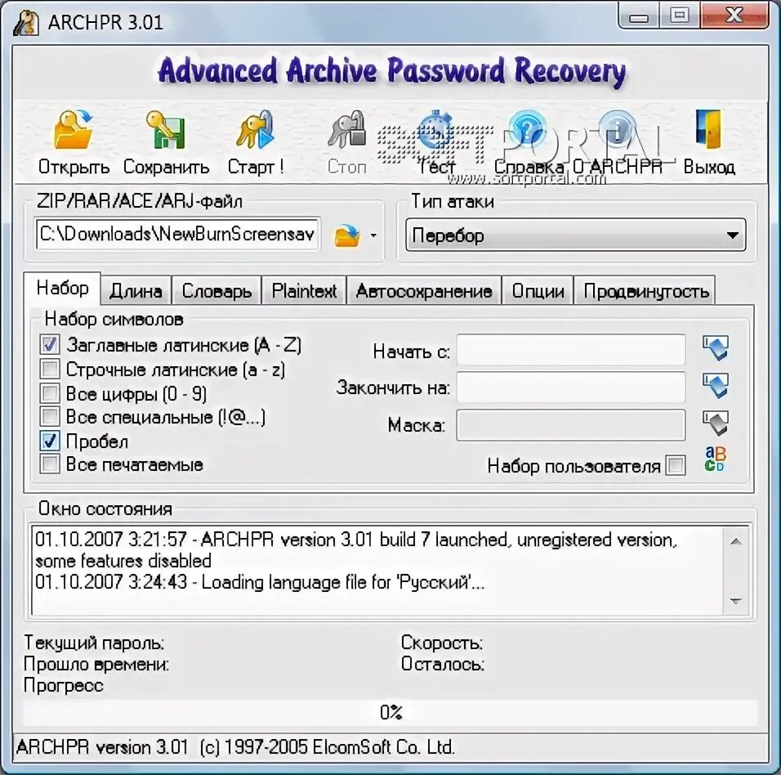Click the Маска input field
This screenshot has width=781, height=775.
[x=571, y=425]
